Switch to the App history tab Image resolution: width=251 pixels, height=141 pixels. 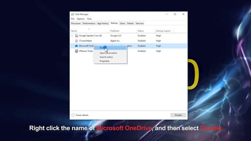(103, 23)
